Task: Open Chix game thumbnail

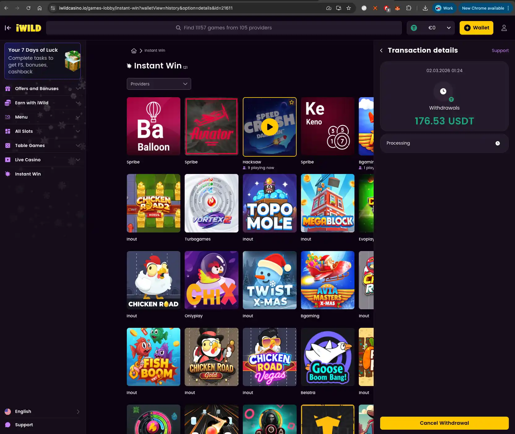Action: coord(212,280)
